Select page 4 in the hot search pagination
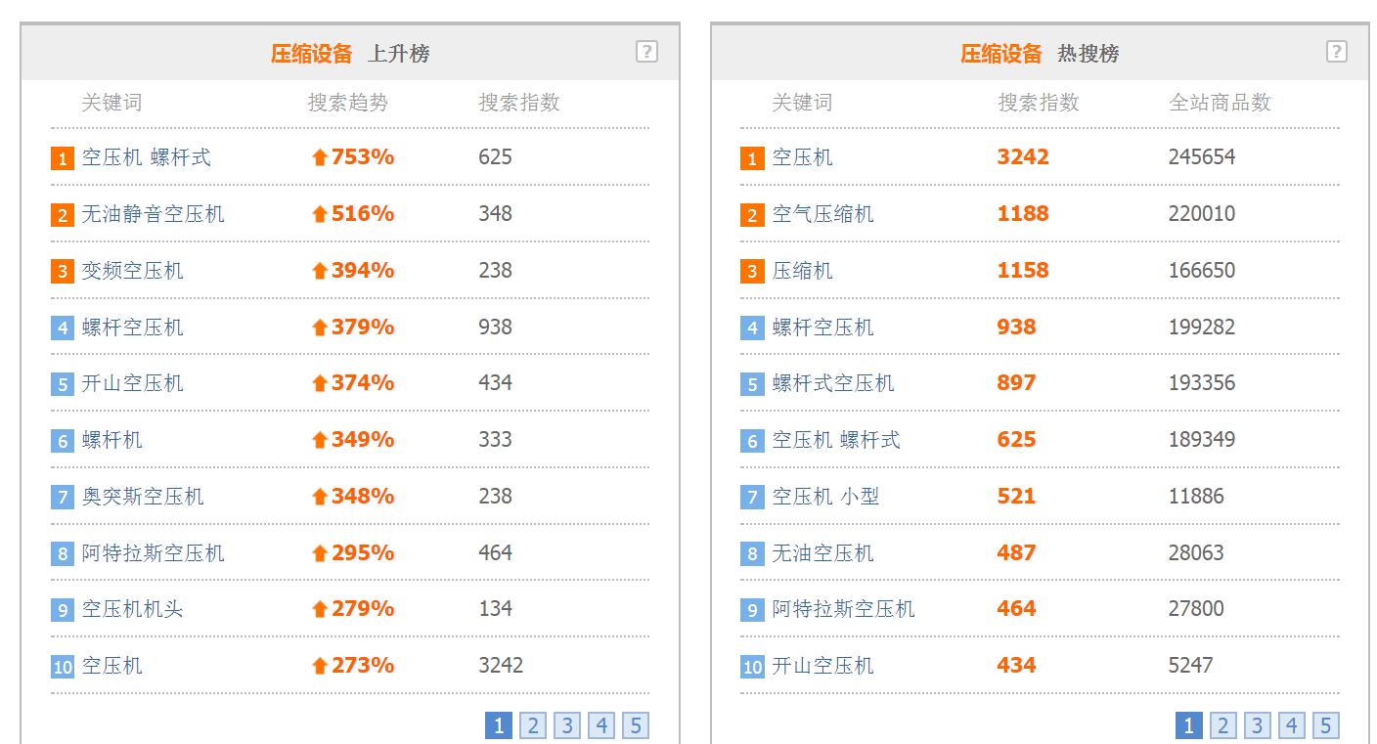The height and width of the screenshot is (744, 1377). click(x=1291, y=725)
